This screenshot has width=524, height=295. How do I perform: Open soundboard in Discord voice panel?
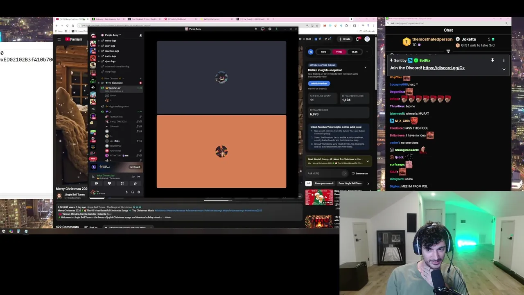(135, 184)
